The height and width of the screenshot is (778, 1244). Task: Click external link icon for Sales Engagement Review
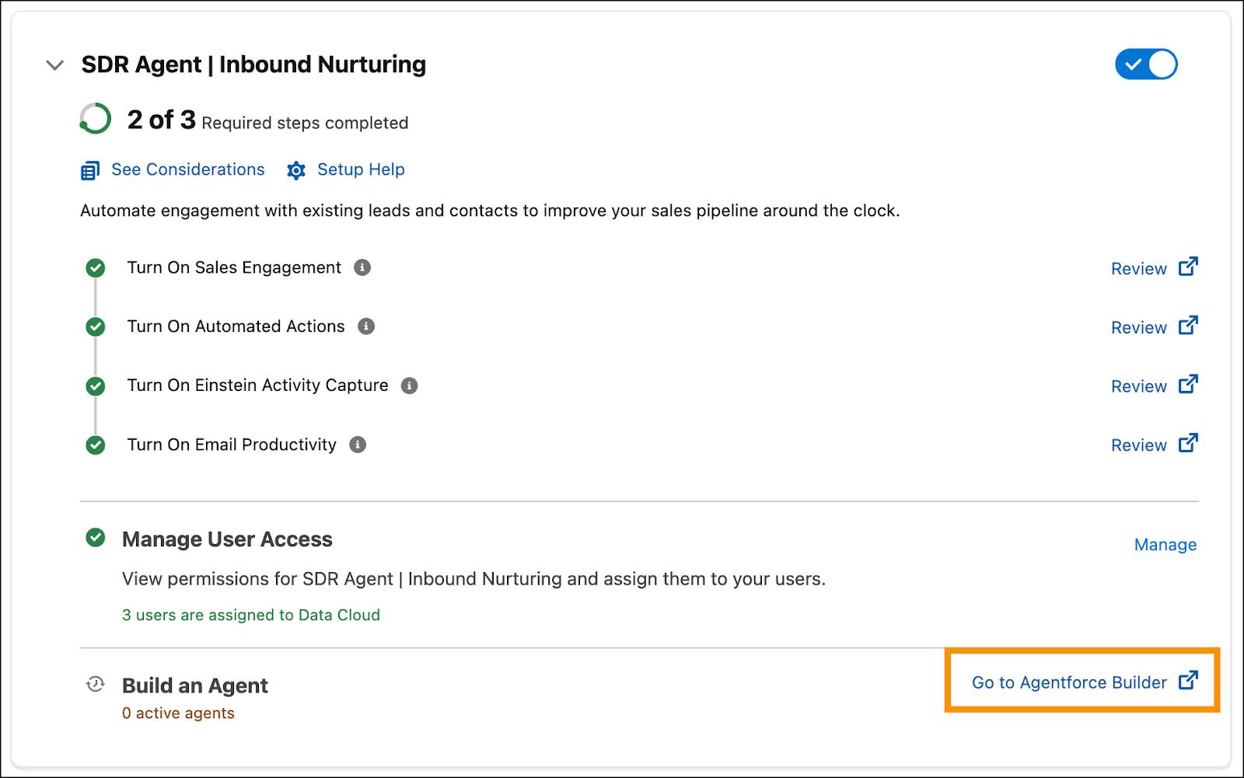pos(1188,267)
